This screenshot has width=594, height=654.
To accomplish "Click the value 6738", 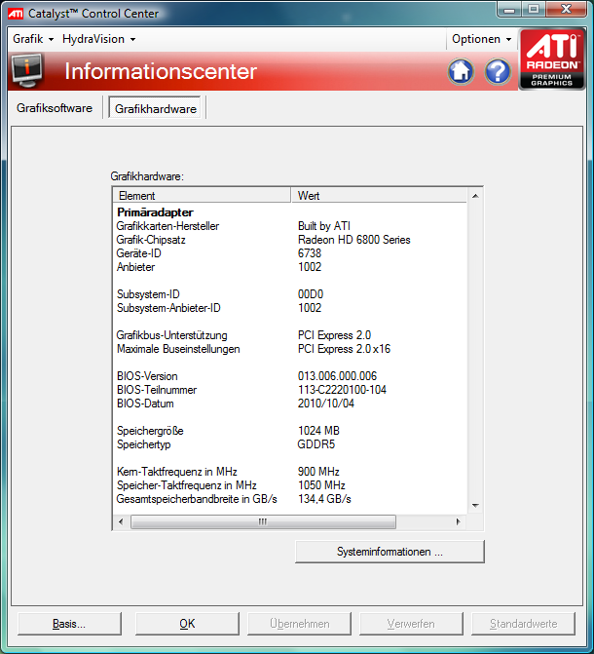I will 310,253.
